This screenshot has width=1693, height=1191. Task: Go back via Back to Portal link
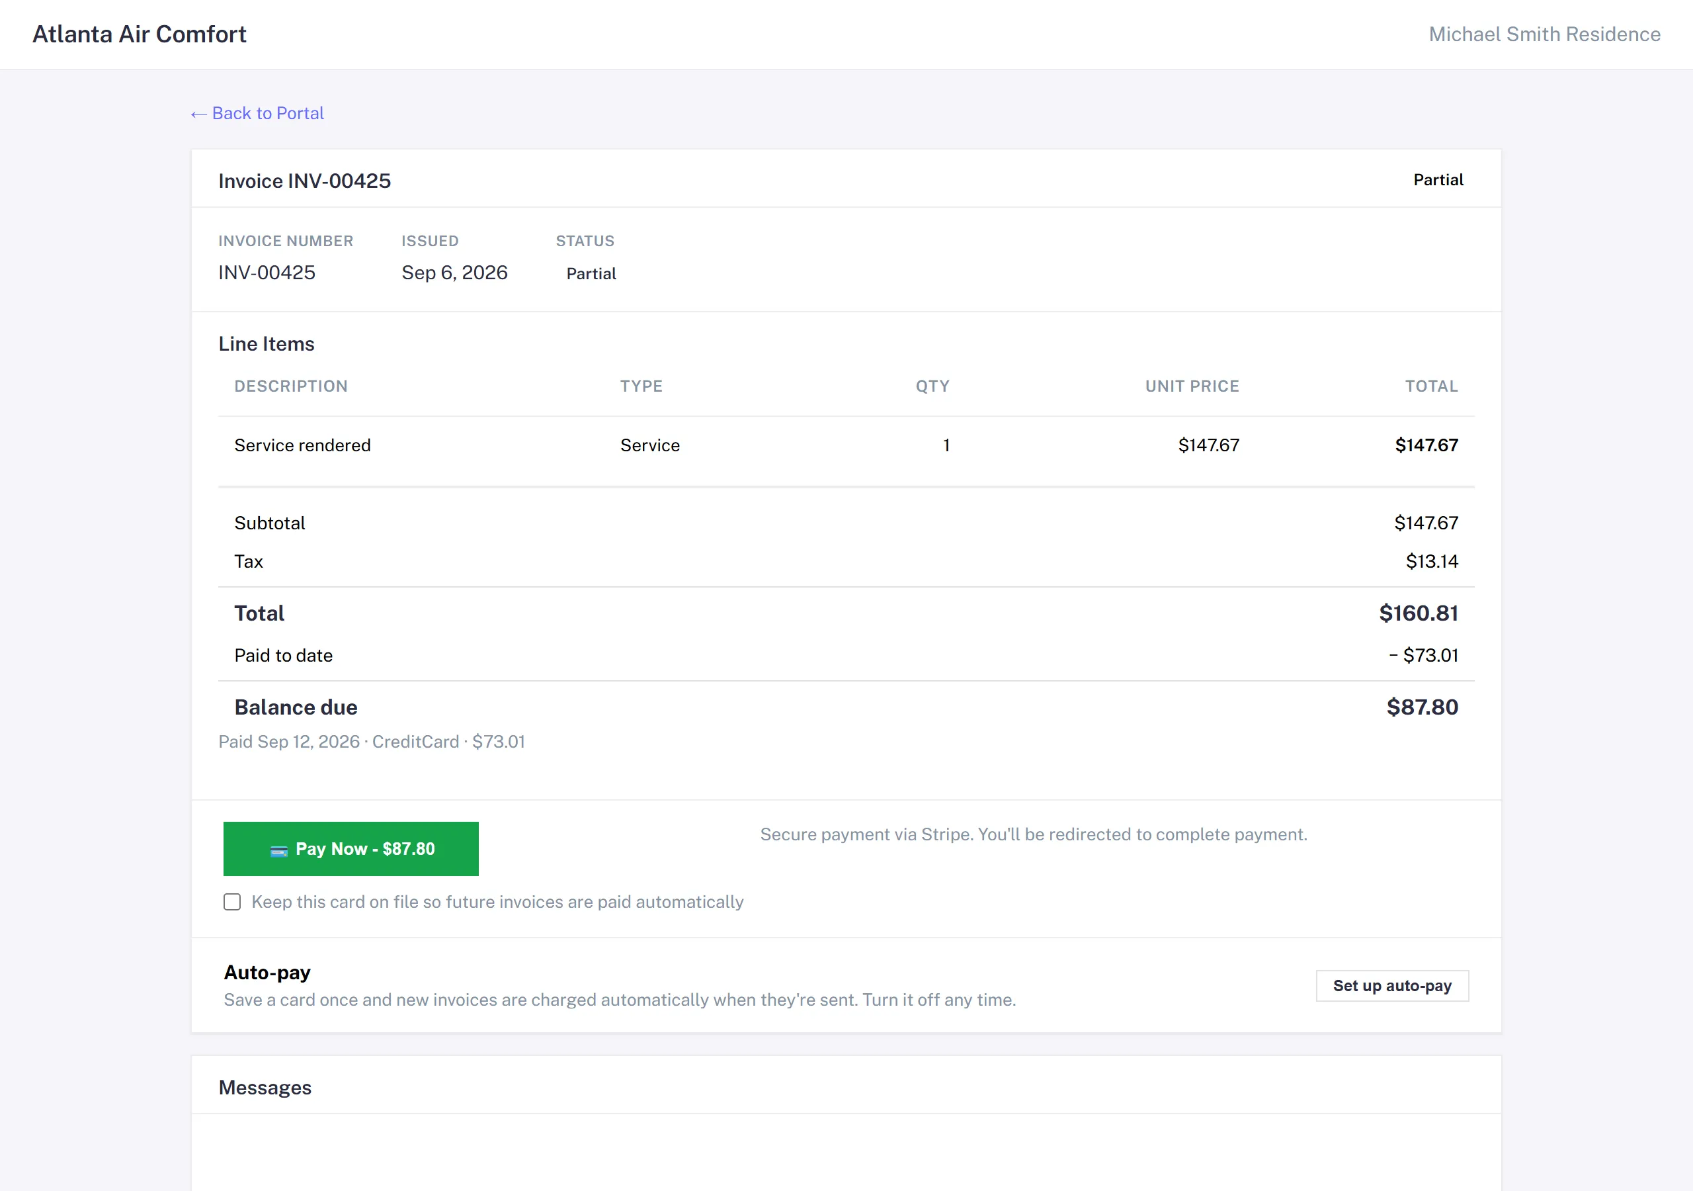pyautogui.click(x=257, y=113)
